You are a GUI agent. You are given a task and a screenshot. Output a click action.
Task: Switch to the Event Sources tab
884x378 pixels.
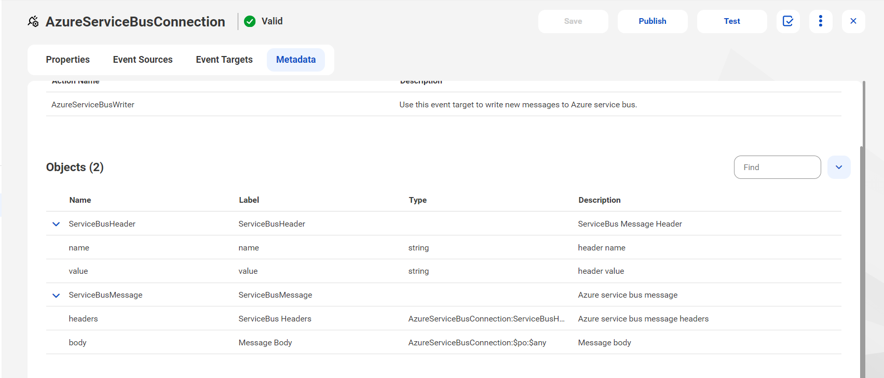pyautogui.click(x=143, y=60)
